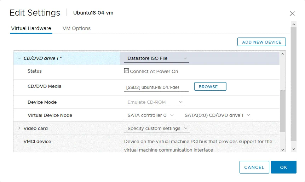Viewport: 305px width, 182px height.
Task: Click the Add New Device button
Action: [261, 42]
